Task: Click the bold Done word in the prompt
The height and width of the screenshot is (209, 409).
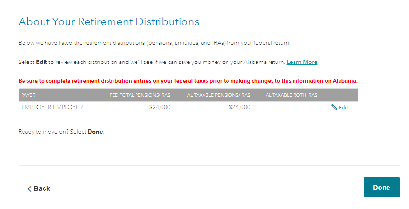Action: 95,132
